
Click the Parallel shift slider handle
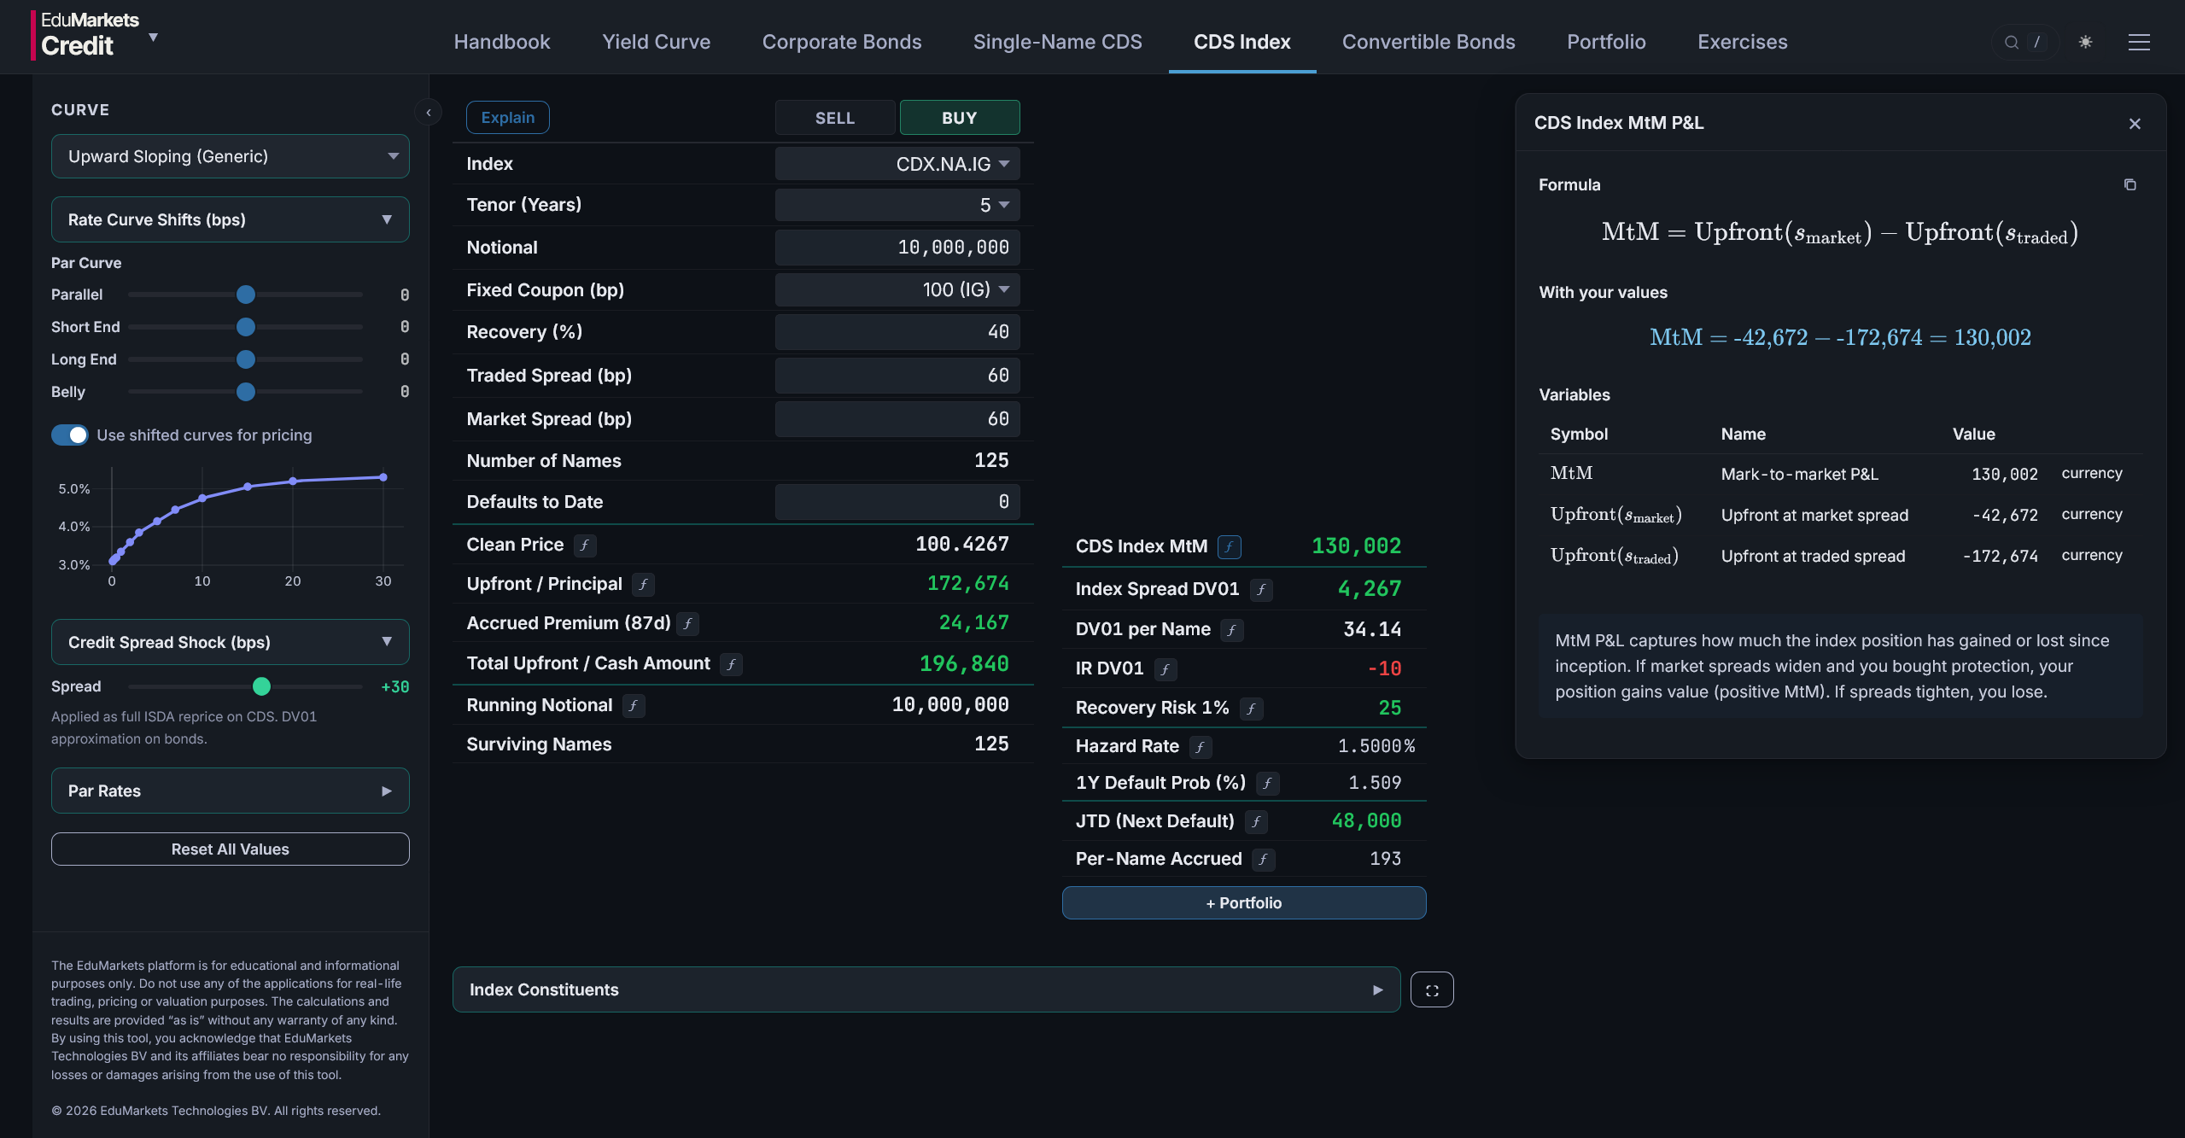click(246, 295)
